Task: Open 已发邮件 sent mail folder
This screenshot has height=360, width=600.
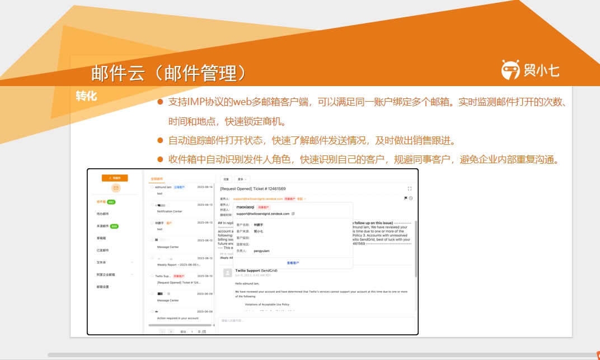Action: 102,250
